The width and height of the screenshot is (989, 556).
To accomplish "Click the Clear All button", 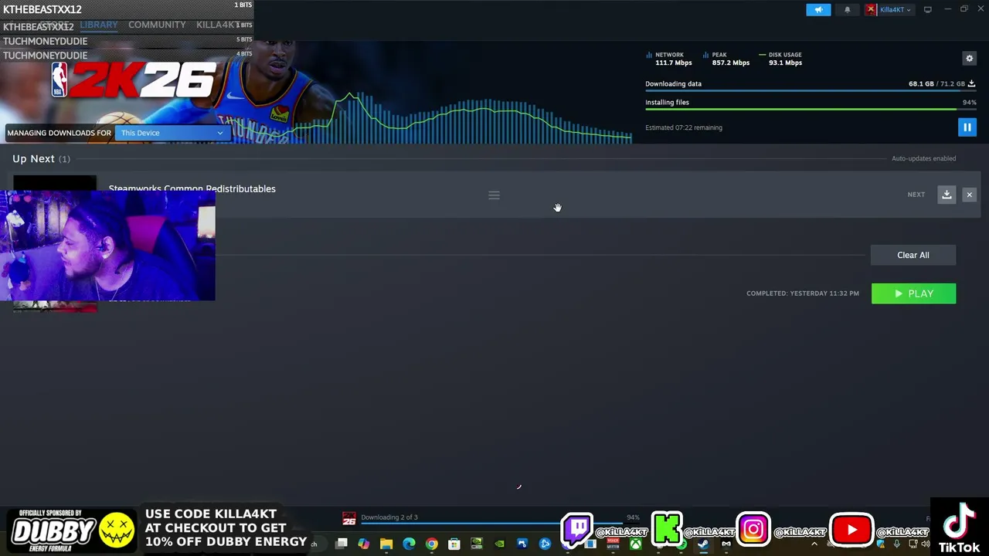I will click(913, 255).
